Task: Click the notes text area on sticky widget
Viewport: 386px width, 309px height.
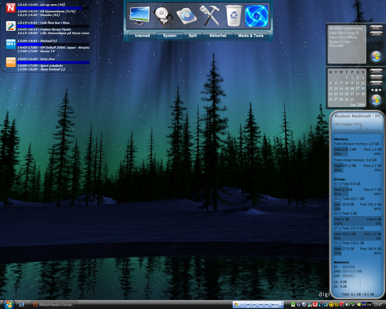Action: coord(347,44)
